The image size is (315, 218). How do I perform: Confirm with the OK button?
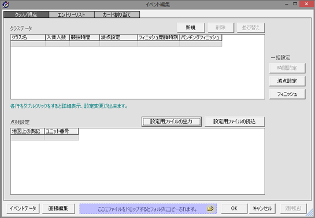tap(234, 209)
